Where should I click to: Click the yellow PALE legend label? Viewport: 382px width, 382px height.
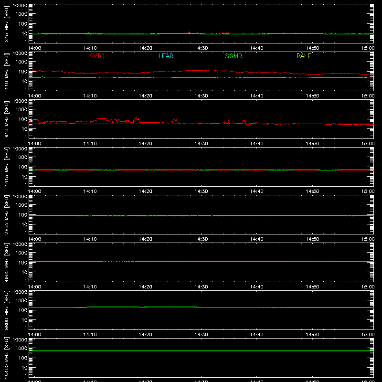(x=304, y=56)
